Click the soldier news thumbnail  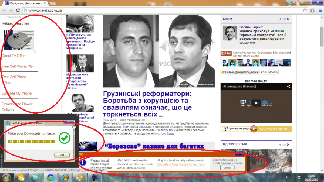(80, 24)
